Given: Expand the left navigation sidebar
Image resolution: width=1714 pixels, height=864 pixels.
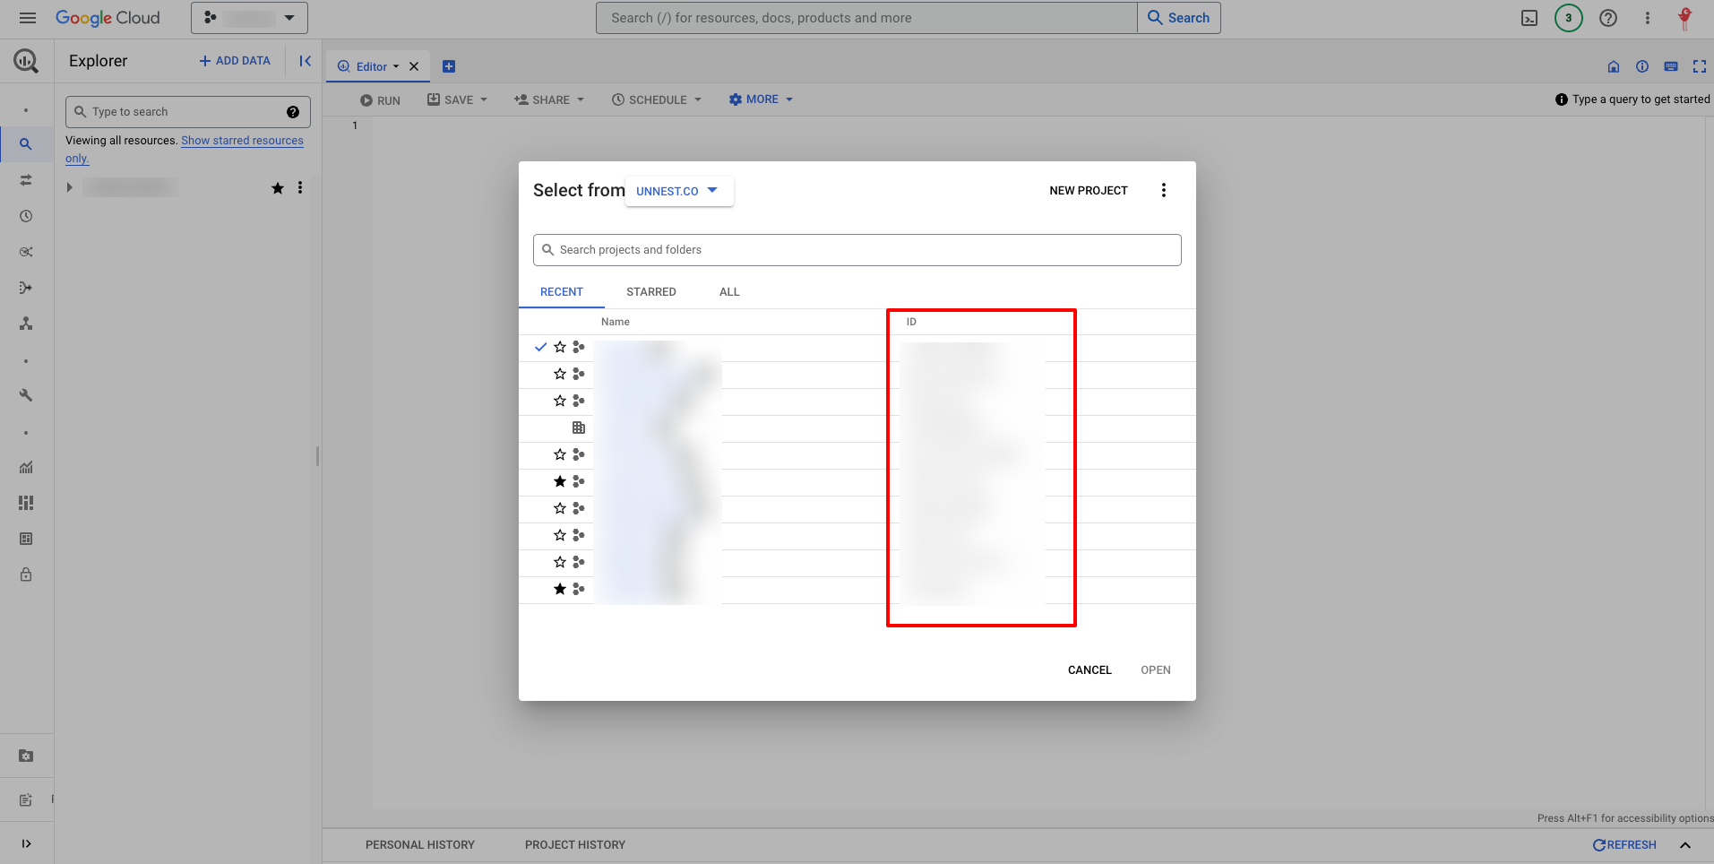Looking at the screenshot, I should click(26, 843).
